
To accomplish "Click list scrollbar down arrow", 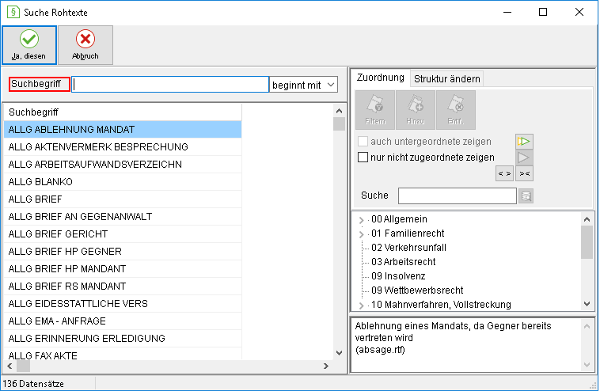I will [339, 353].
